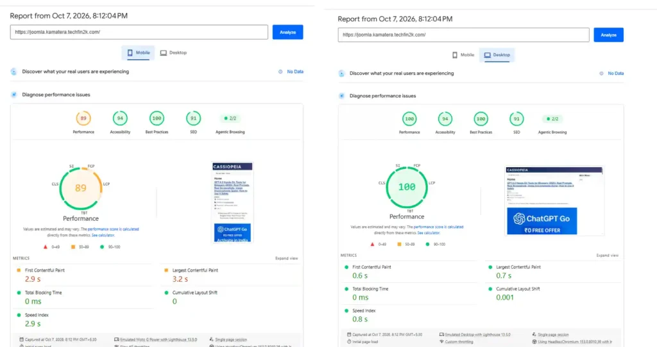Click the Performance 100 score gauge at the top right
The image size is (657, 347).
409,118
